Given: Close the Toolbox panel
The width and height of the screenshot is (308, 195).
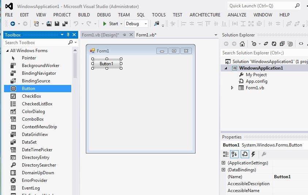Looking at the screenshot, I should (74, 35).
